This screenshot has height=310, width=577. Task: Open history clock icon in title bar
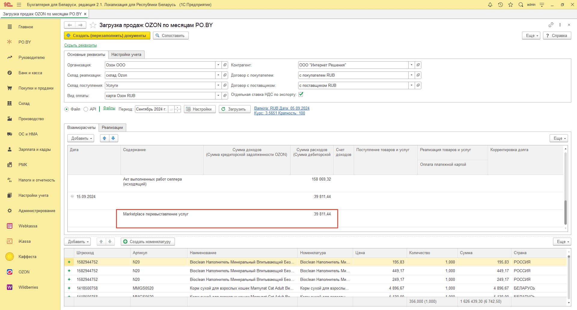click(500, 5)
